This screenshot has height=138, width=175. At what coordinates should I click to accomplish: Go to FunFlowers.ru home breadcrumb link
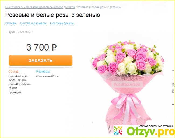tap(34, 7)
